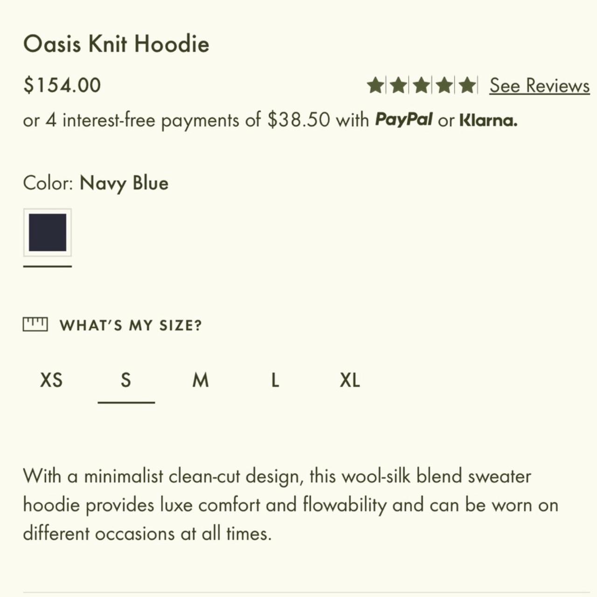
Task: Pick size L
Action: pyautogui.click(x=275, y=380)
